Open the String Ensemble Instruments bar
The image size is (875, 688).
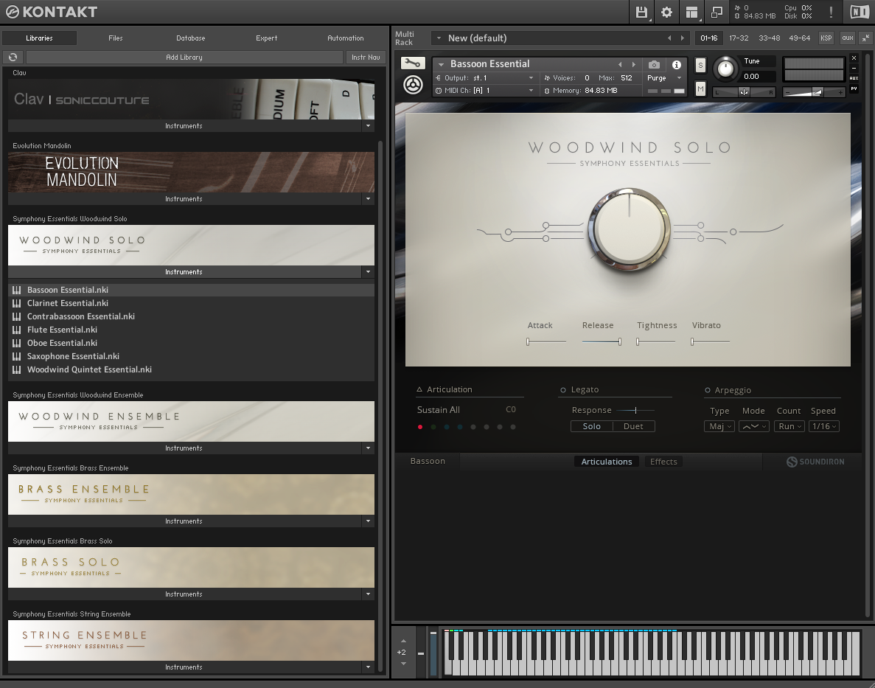(x=184, y=667)
